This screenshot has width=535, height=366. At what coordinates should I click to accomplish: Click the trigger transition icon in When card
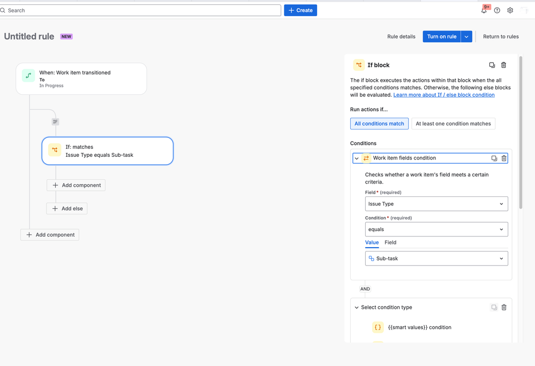(28, 75)
